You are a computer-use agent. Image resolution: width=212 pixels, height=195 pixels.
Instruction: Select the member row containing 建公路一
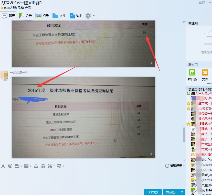coord(199,114)
